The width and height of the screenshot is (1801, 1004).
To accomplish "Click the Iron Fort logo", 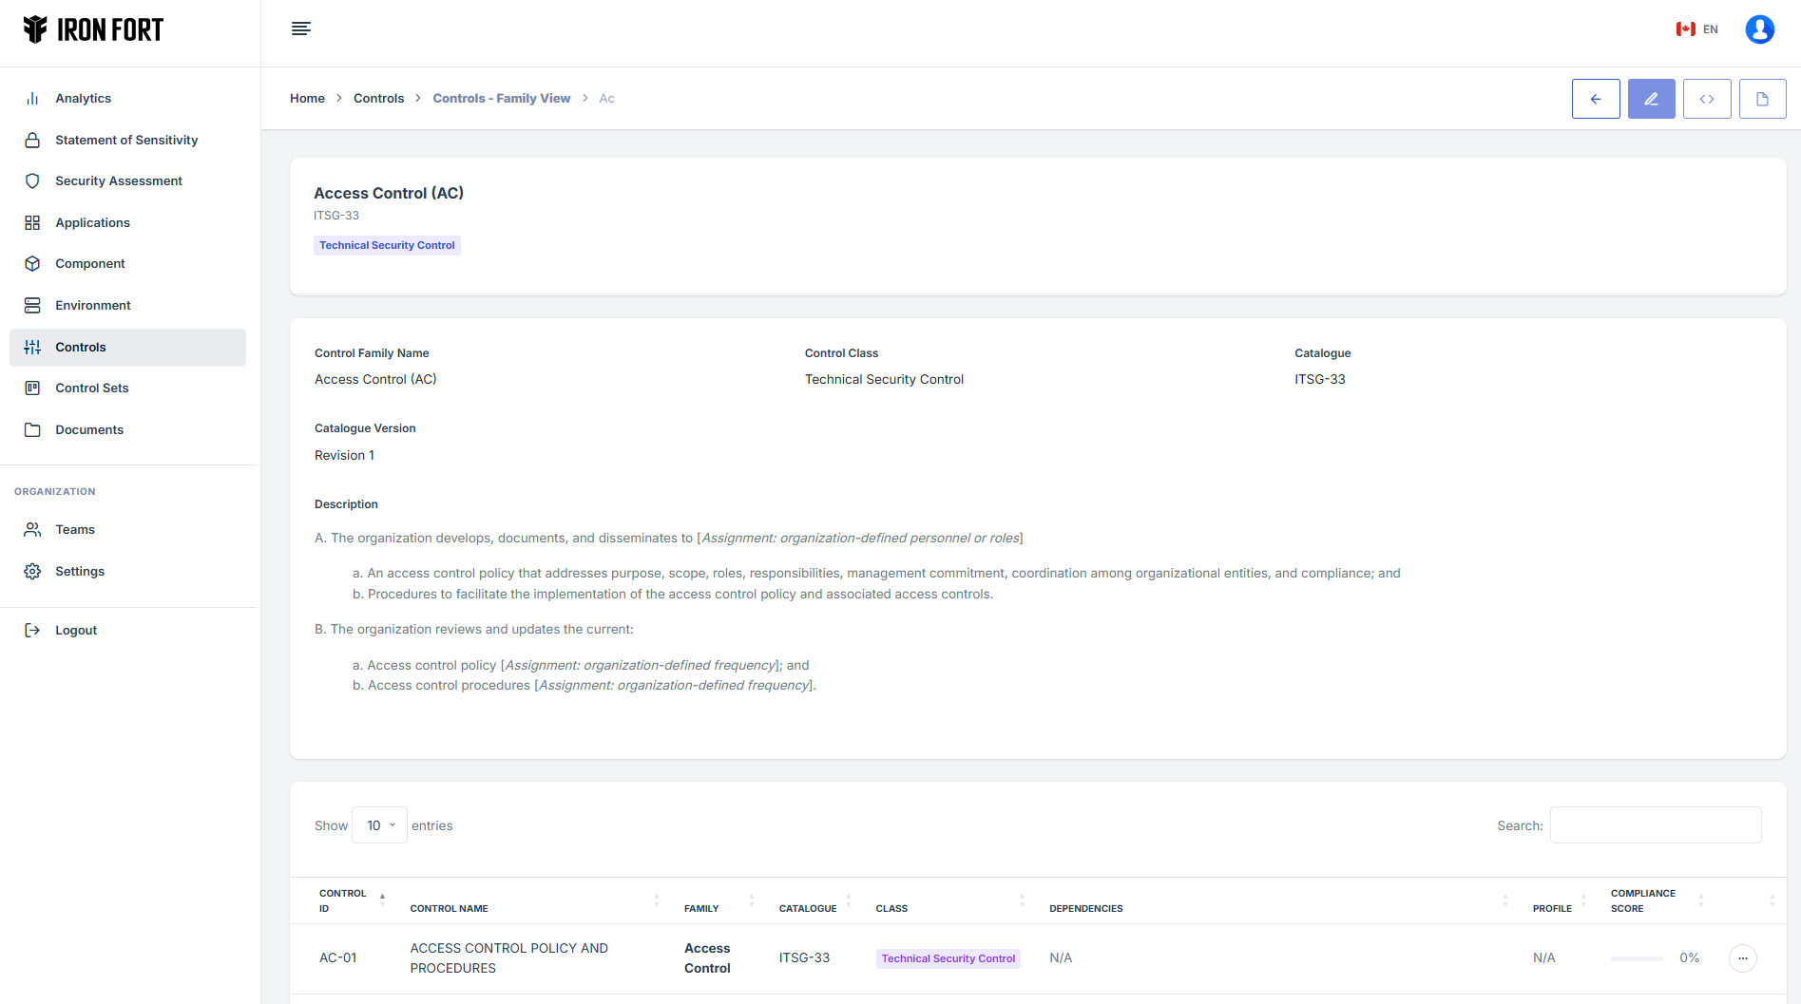I will tap(93, 30).
